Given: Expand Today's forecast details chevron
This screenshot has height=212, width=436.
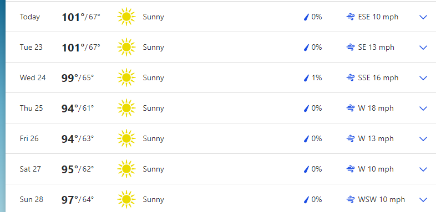Looking at the screenshot, I should [423, 17].
